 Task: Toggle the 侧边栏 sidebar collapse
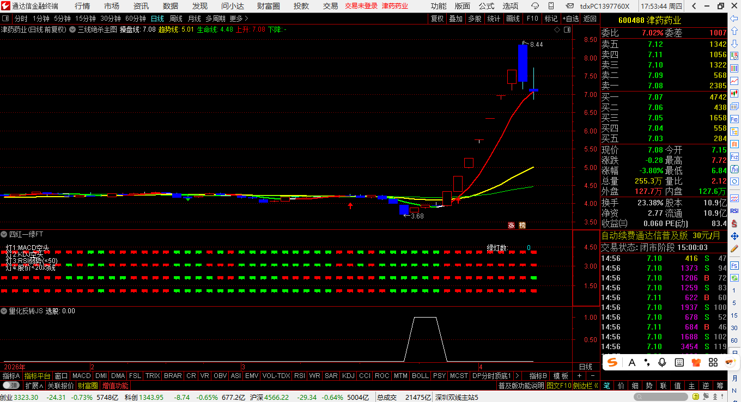coord(586,386)
